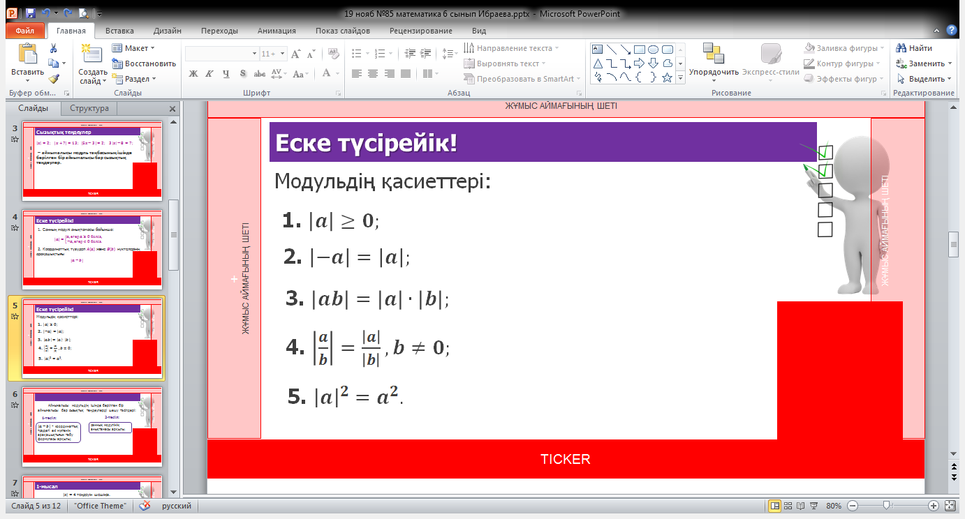Viewport: 965px width, 519px height.
Task: Fit slide to current window
Action: [949, 505]
